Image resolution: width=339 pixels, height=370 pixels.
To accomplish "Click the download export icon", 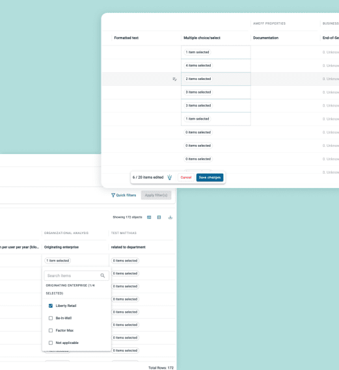I will point(170,217).
